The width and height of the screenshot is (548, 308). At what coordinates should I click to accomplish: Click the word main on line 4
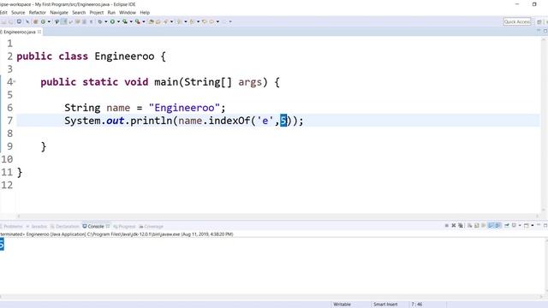(x=166, y=82)
